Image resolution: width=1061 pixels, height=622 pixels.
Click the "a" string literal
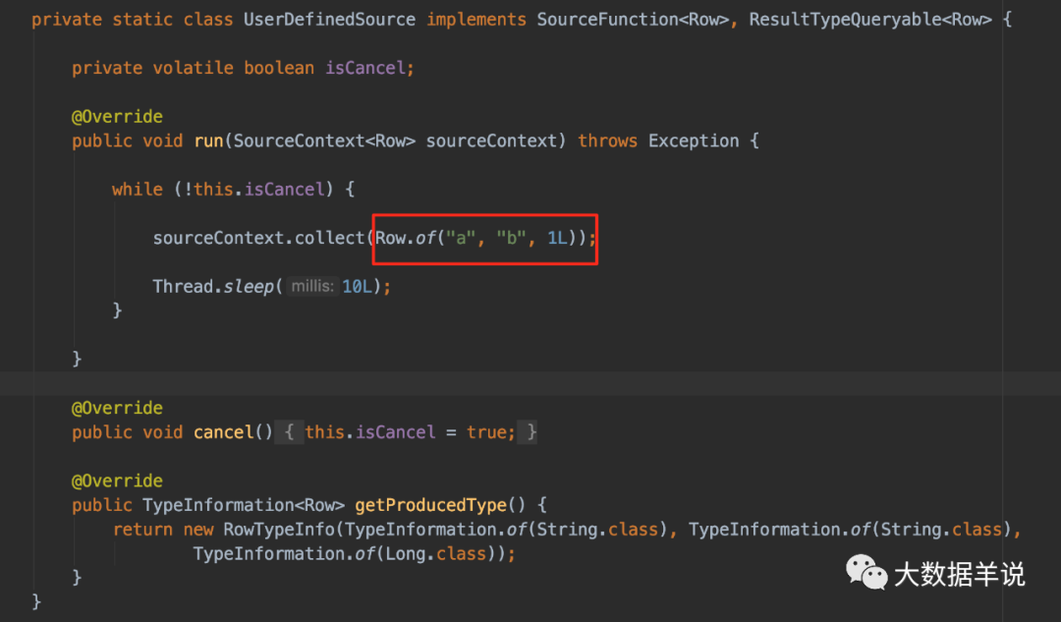461,238
